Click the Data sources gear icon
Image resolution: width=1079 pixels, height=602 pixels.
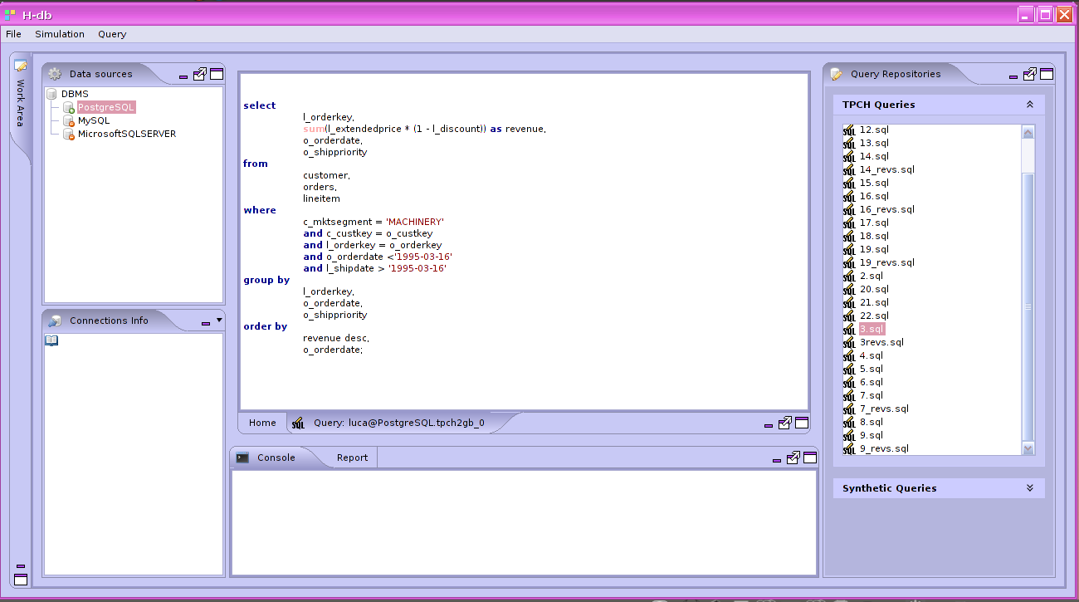click(x=55, y=74)
